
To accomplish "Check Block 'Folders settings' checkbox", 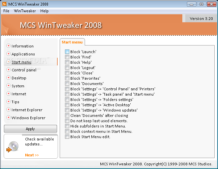I will point(67,100).
